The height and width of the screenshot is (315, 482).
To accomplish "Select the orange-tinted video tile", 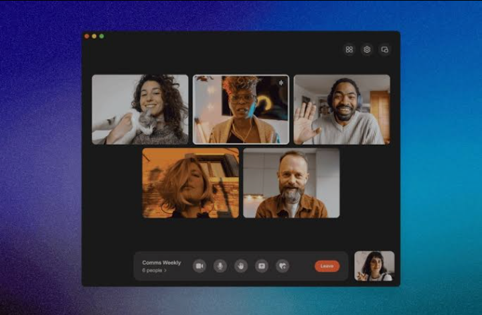I will click(x=191, y=183).
